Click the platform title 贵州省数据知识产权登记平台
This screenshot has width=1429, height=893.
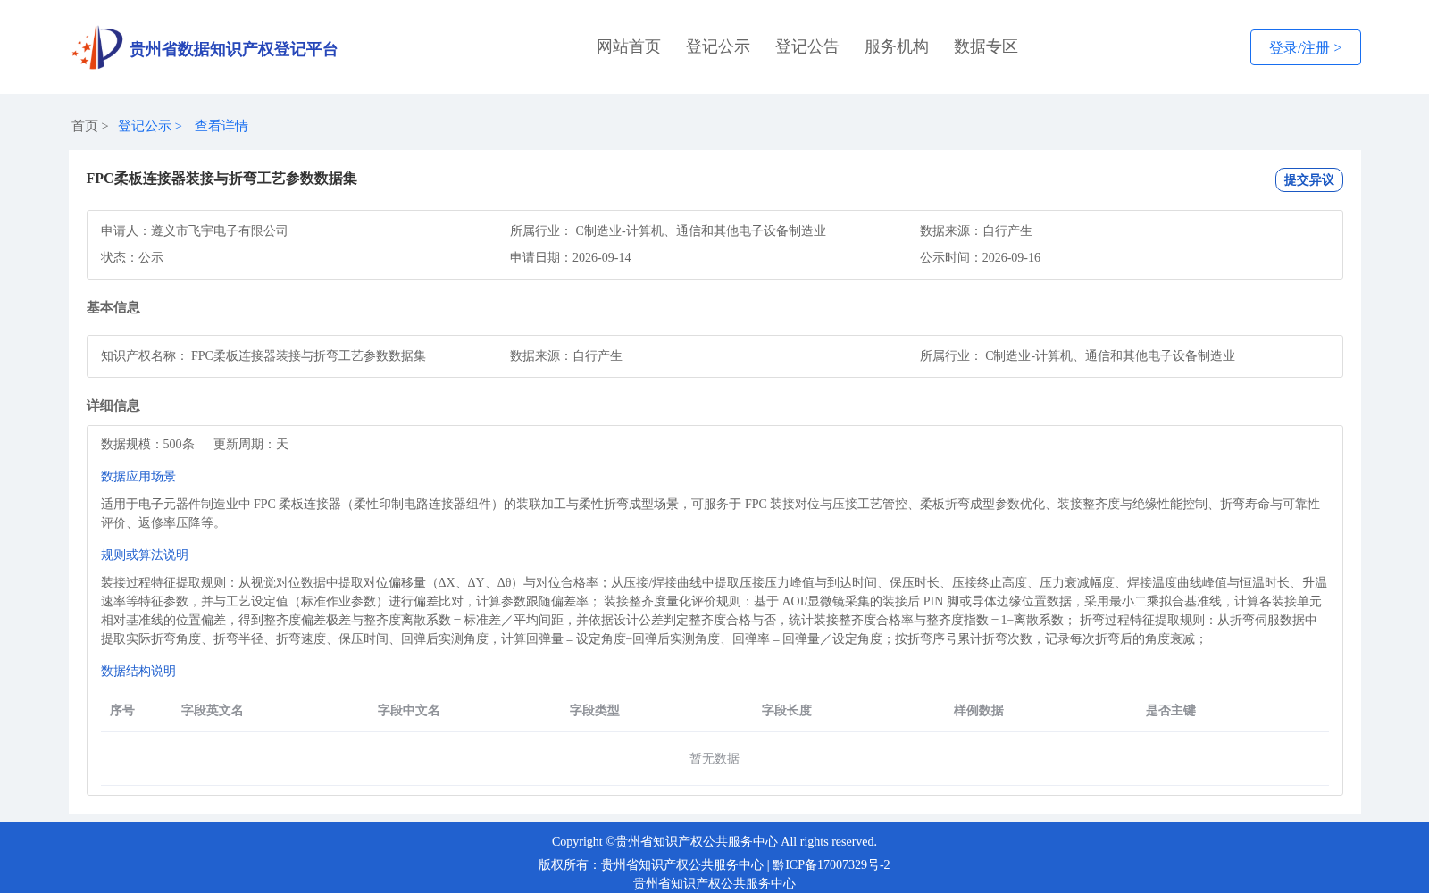pyautogui.click(x=233, y=49)
